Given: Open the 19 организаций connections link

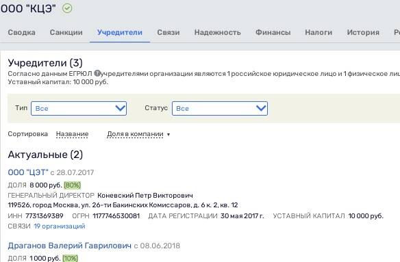Looking at the screenshot, I should (x=60, y=226).
